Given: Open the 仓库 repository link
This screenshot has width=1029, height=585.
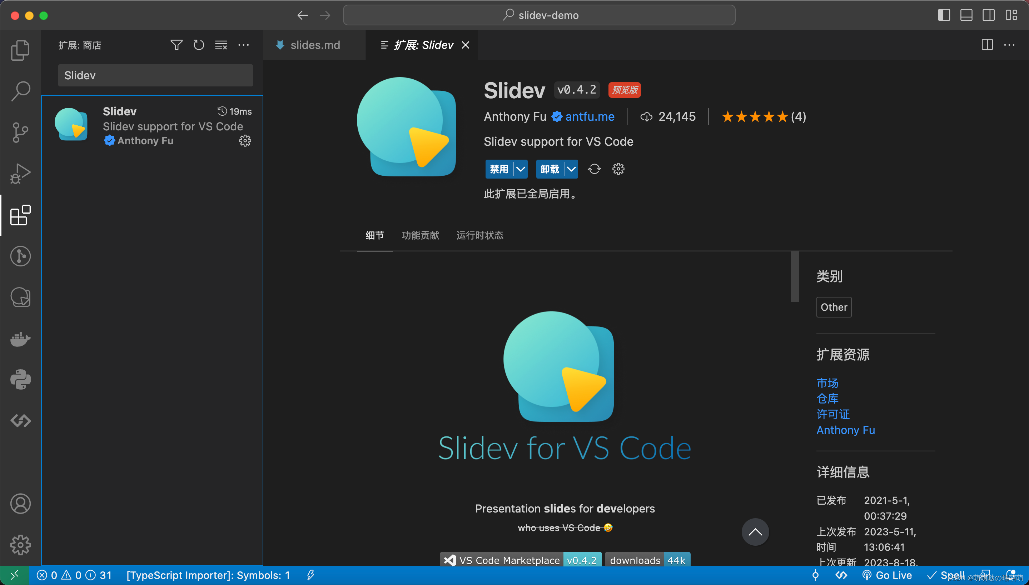Looking at the screenshot, I should coord(827,399).
